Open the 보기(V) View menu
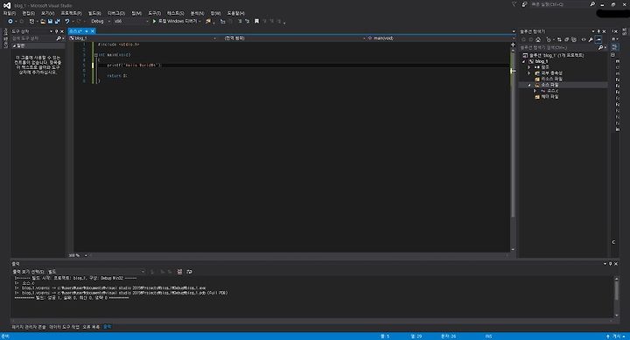 [47, 13]
